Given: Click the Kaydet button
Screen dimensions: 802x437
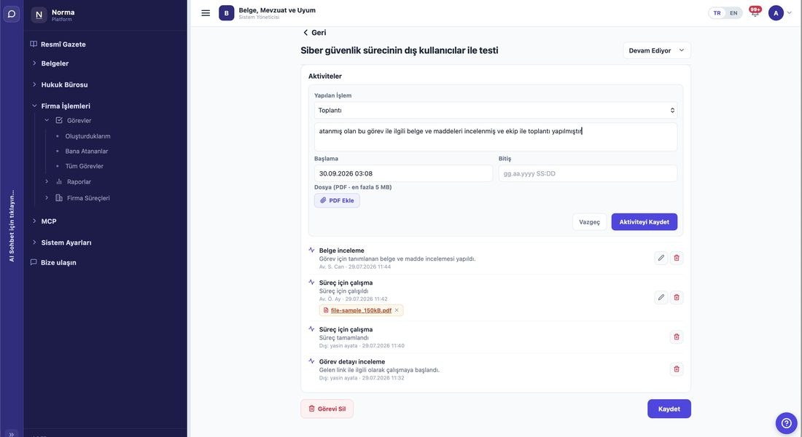Looking at the screenshot, I should coord(669,409).
